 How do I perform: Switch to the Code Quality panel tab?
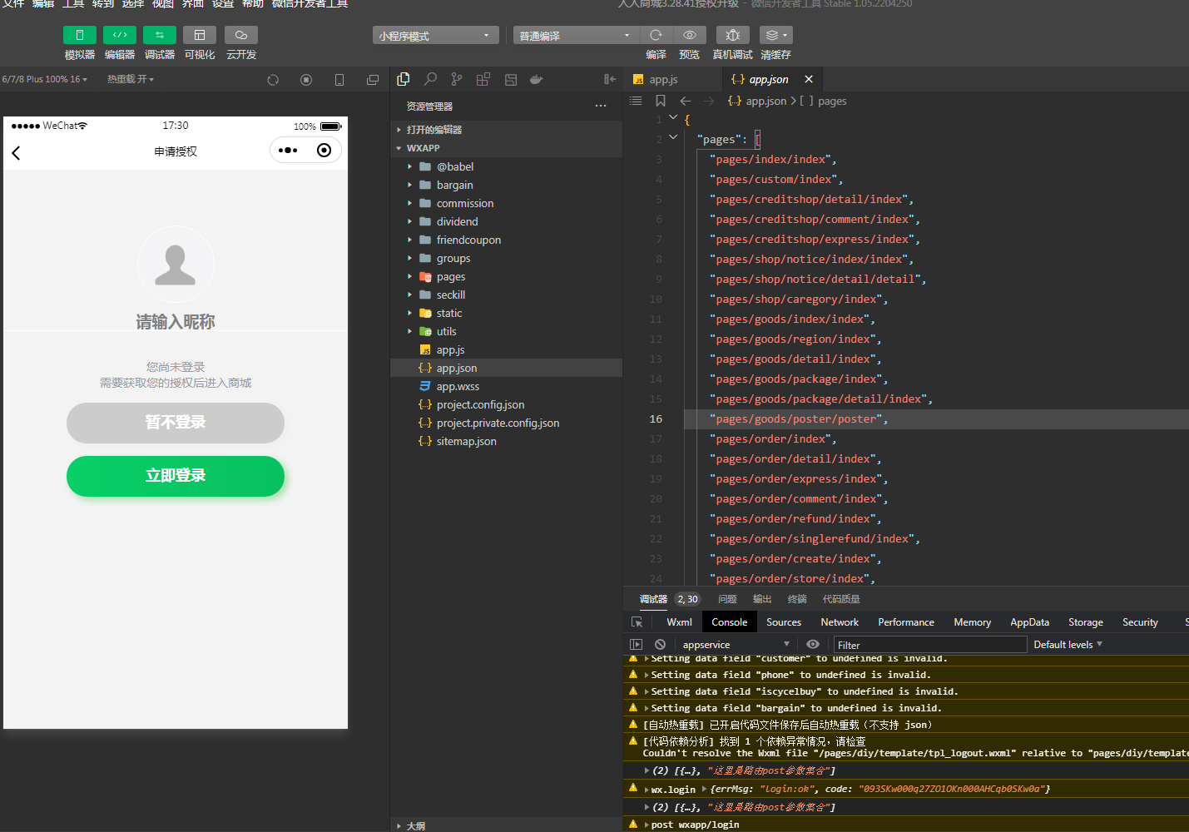(841, 599)
